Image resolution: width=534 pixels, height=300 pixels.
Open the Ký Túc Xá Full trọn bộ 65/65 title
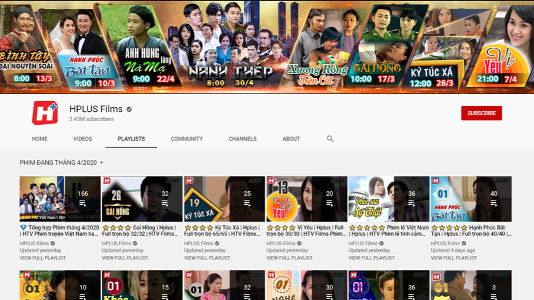[222, 231]
